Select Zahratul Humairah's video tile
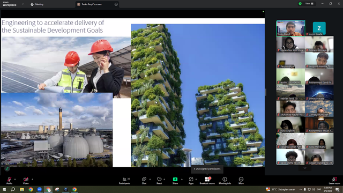 click(319, 109)
